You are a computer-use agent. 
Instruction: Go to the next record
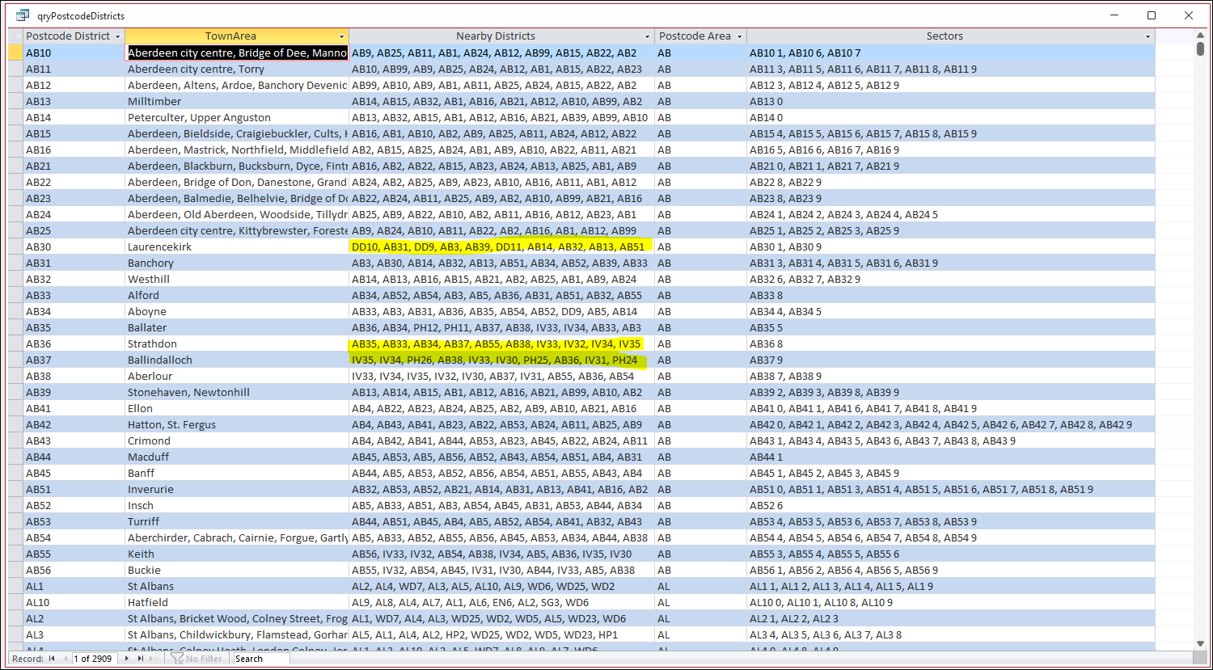[x=127, y=659]
